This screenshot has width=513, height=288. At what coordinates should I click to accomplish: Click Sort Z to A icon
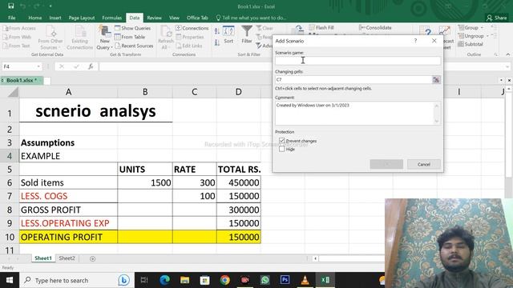(x=217, y=42)
